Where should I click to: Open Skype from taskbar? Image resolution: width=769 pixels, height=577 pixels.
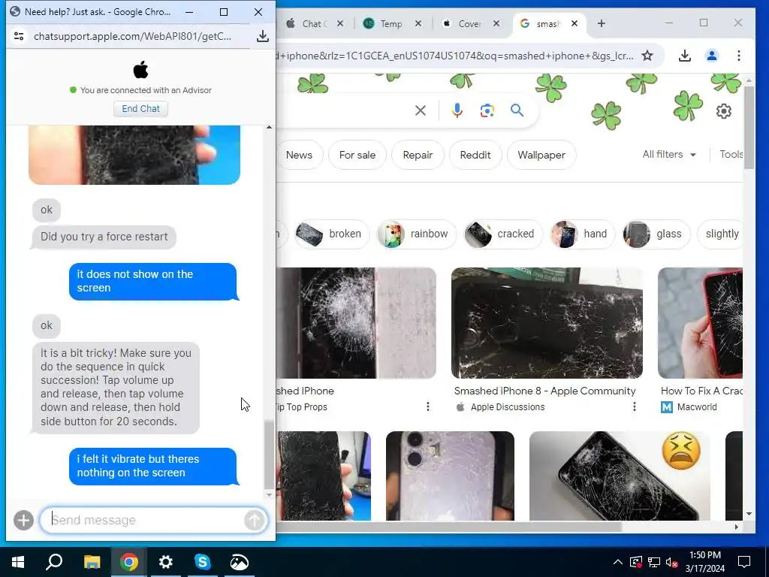202,562
